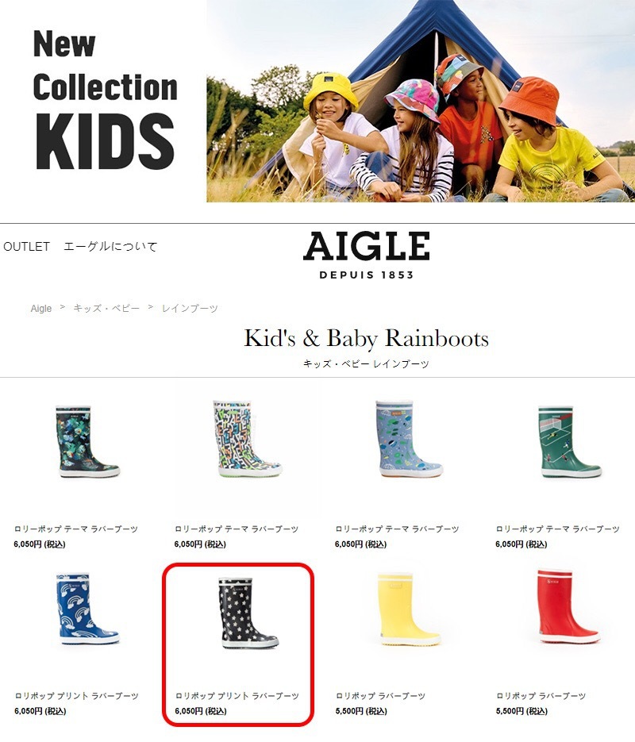This screenshot has height=742, width=635.
Task: Open the AIGLE logo homepage
Action: coord(366,256)
